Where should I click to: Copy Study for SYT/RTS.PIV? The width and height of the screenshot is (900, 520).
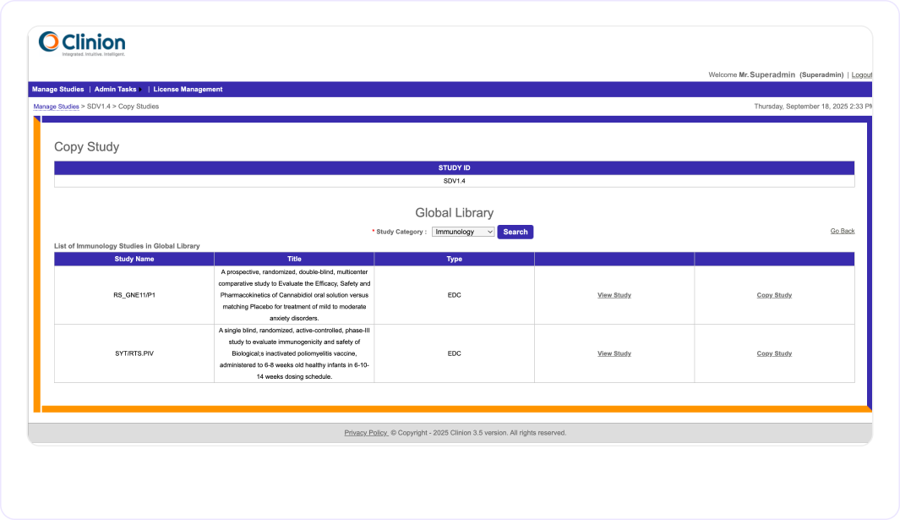pyautogui.click(x=773, y=353)
